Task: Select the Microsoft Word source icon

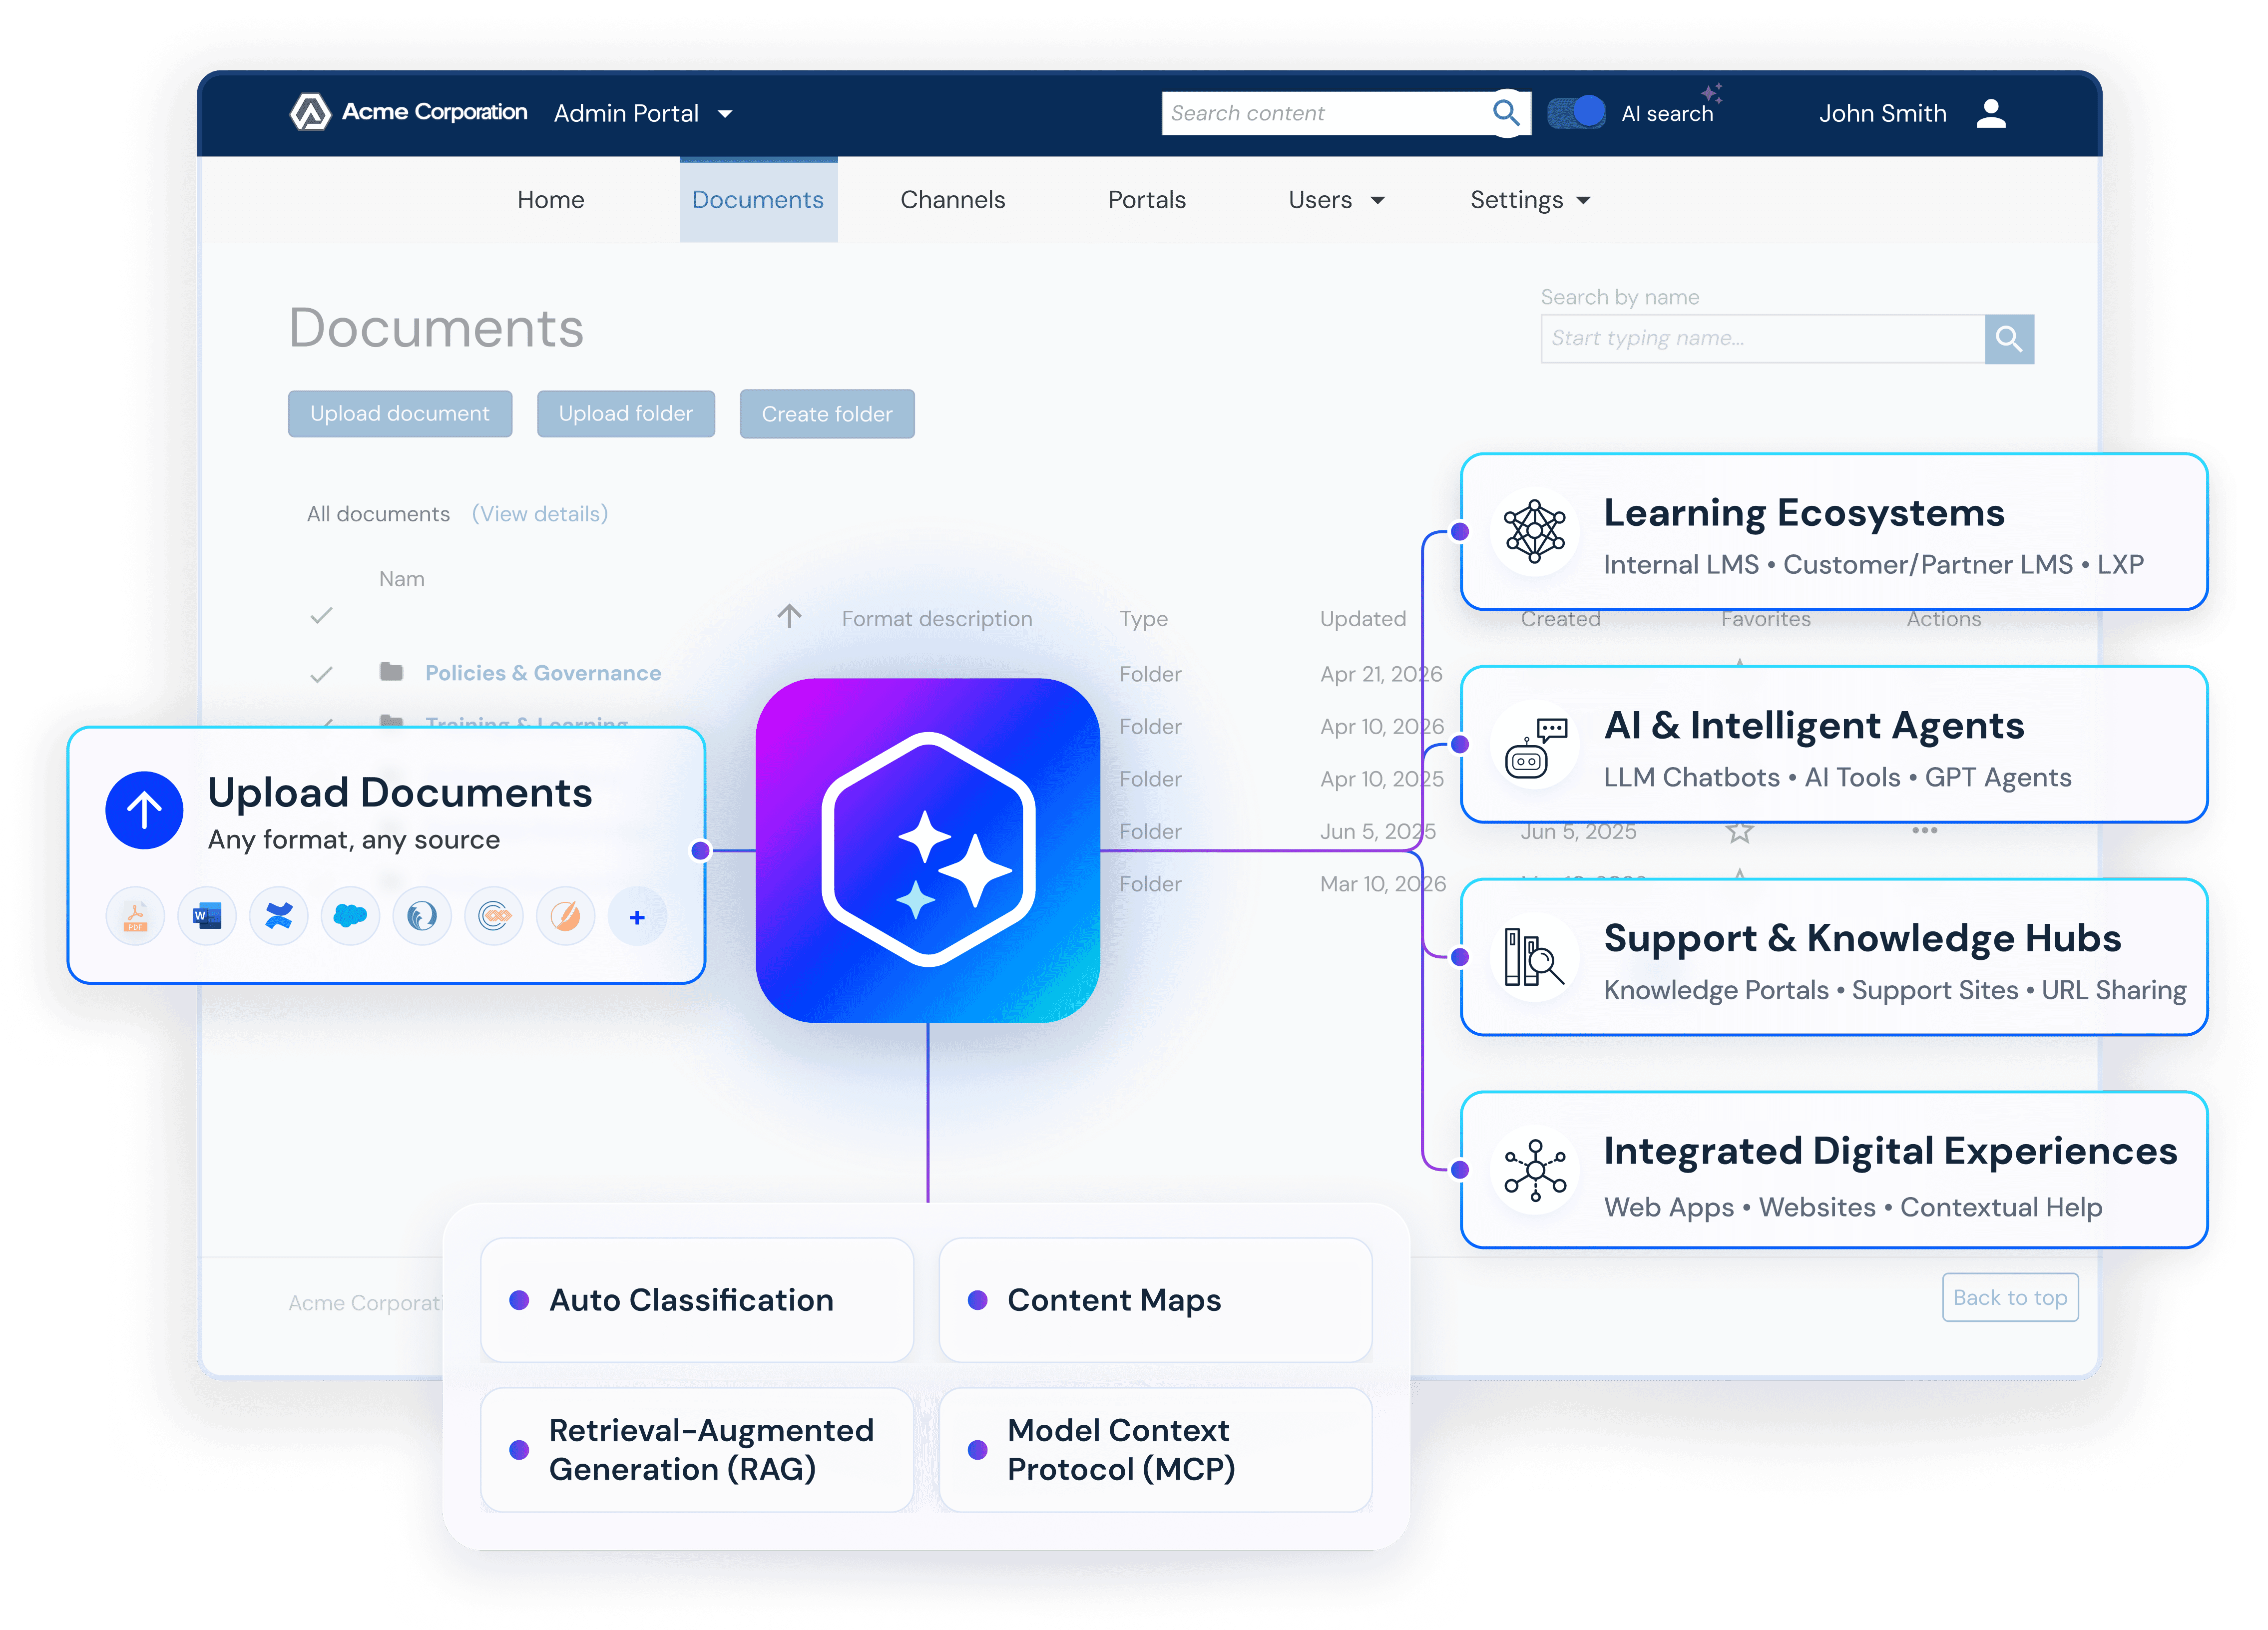Action: [207, 916]
